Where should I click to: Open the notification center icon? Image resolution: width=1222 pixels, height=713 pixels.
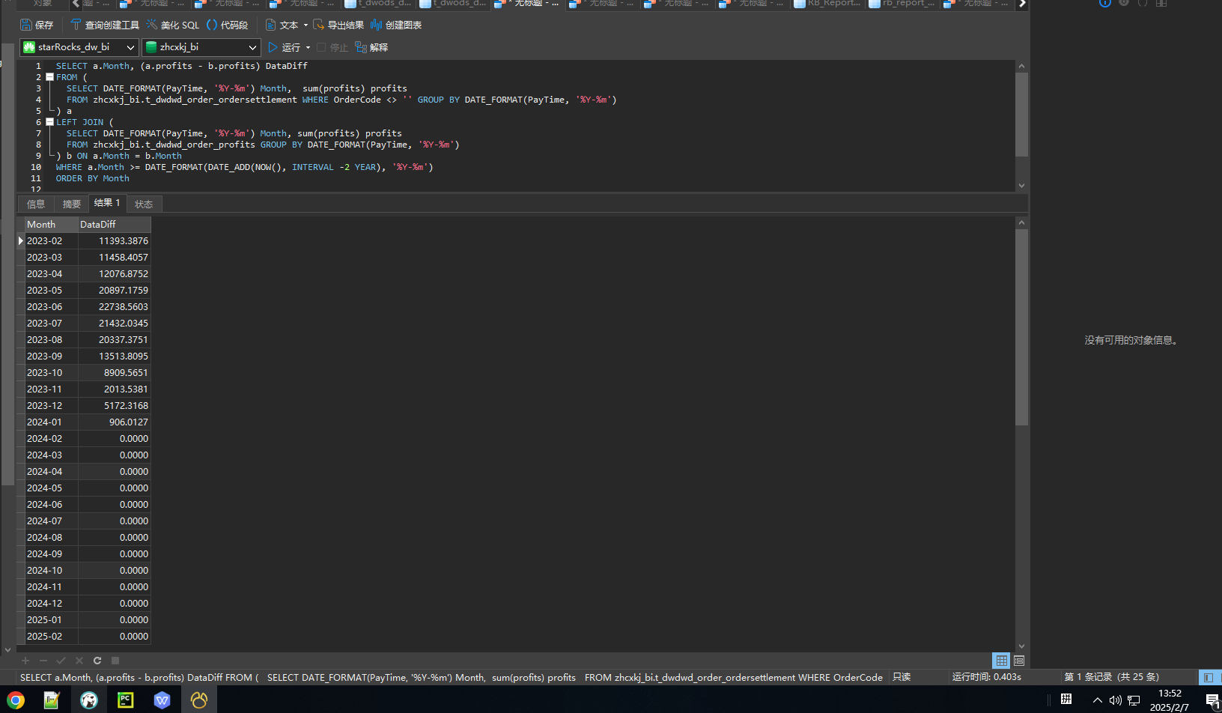tap(1212, 700)
